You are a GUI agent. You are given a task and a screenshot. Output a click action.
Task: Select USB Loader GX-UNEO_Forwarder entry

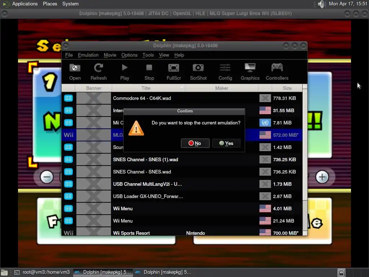pyautogui.click(x=182, y=196)
